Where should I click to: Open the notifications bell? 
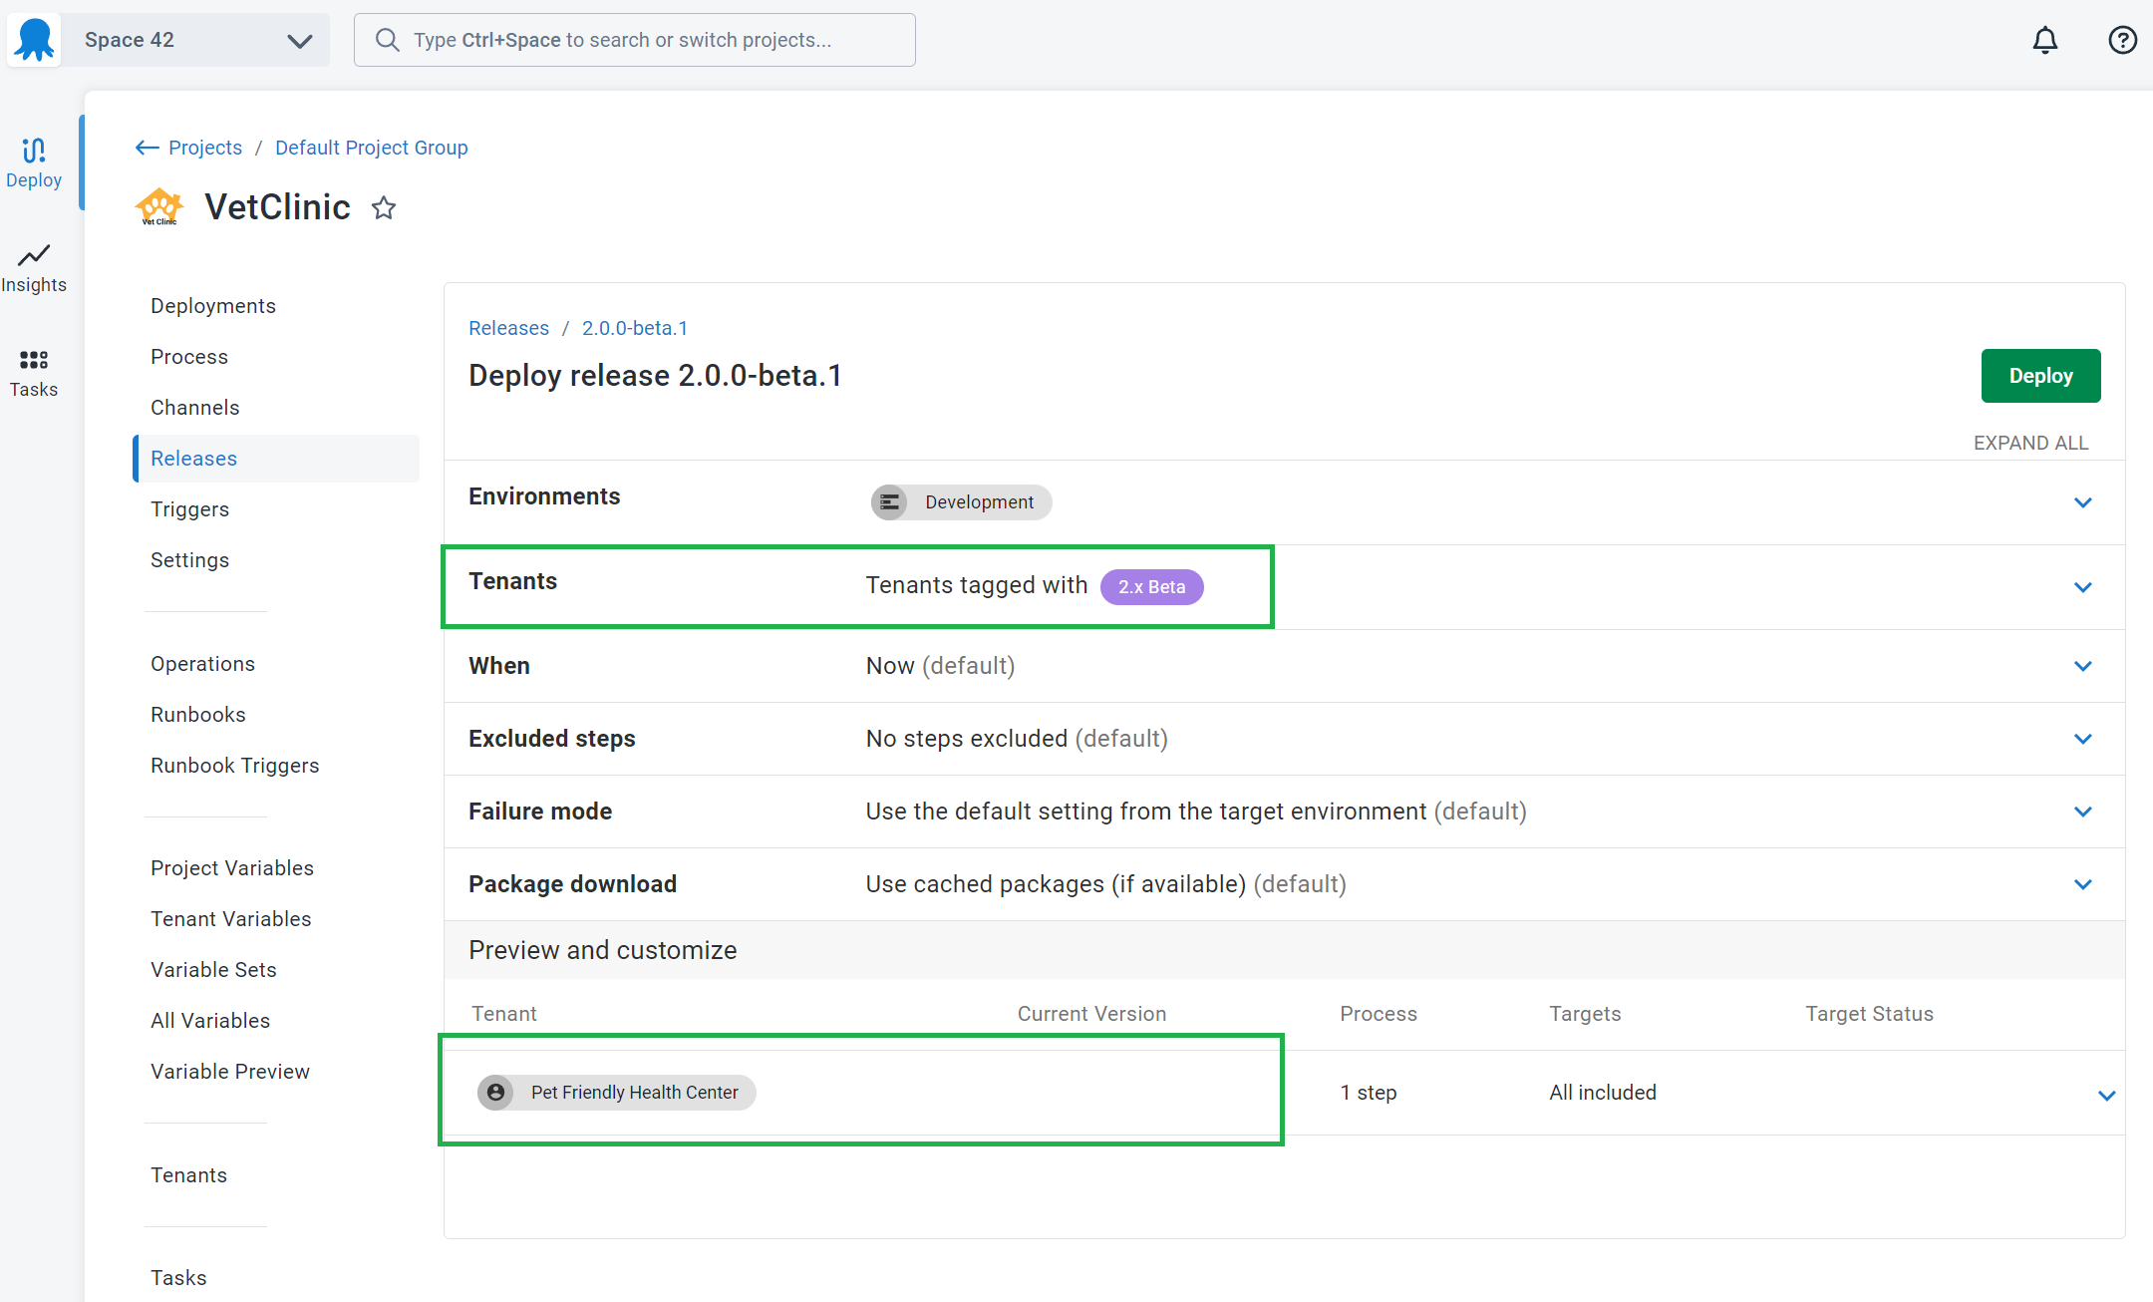pos(2044,40)
